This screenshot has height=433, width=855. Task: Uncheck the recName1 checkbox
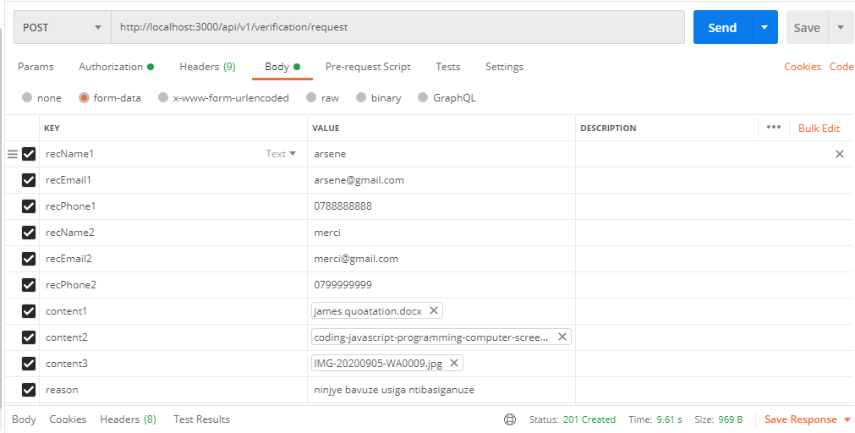[x=29, y=154]
